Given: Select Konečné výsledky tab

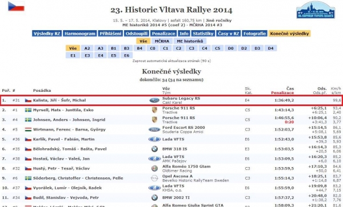Looking at the screenshot, I should pos(289,34).
